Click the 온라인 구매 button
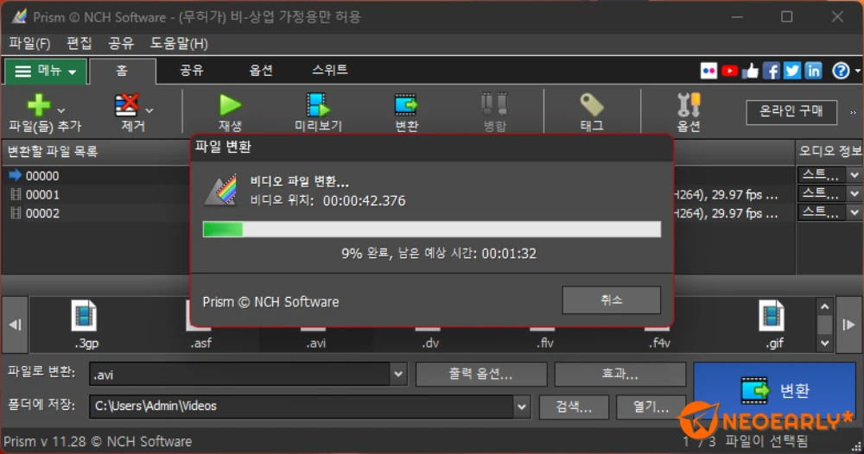864x454 pixels. coord(791,111)
